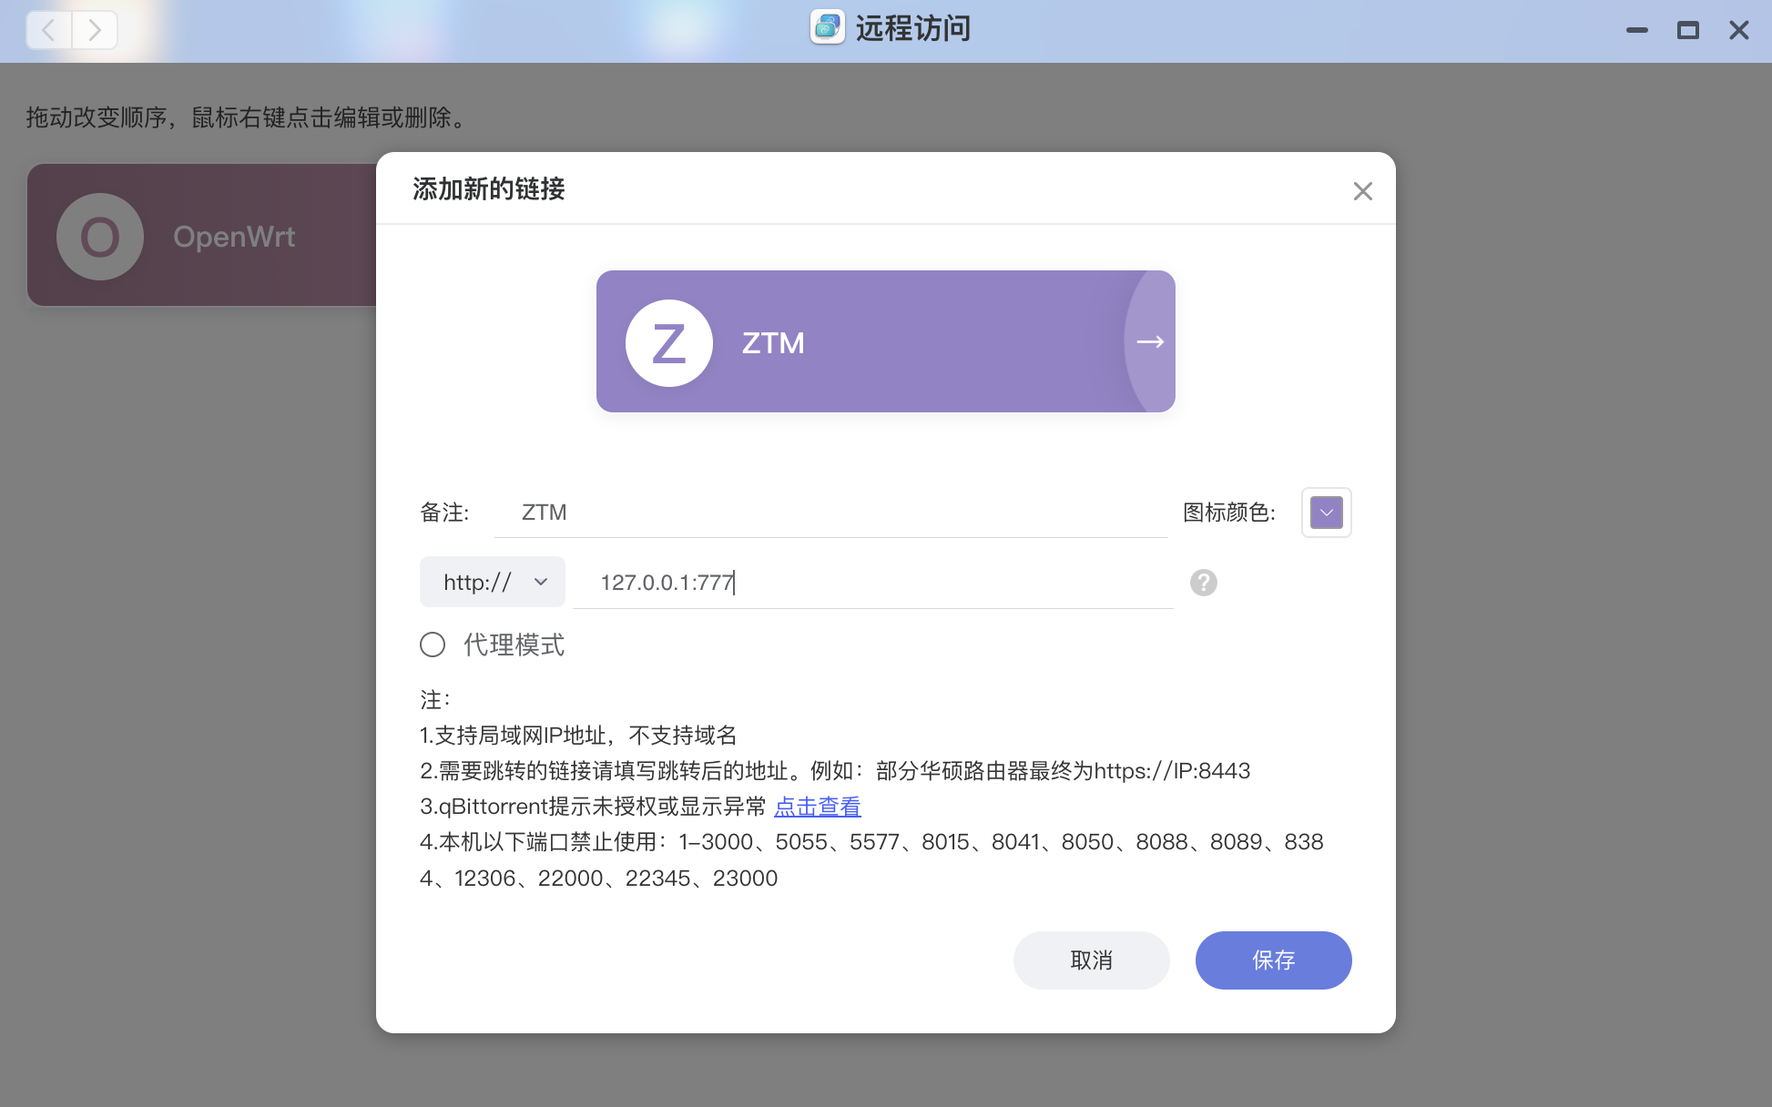Click the chevron beside http://
Viewport: 1772px width, 1107px height.
click(x=542, y=582)
